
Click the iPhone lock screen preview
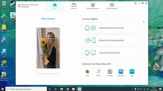pos(48,48)
